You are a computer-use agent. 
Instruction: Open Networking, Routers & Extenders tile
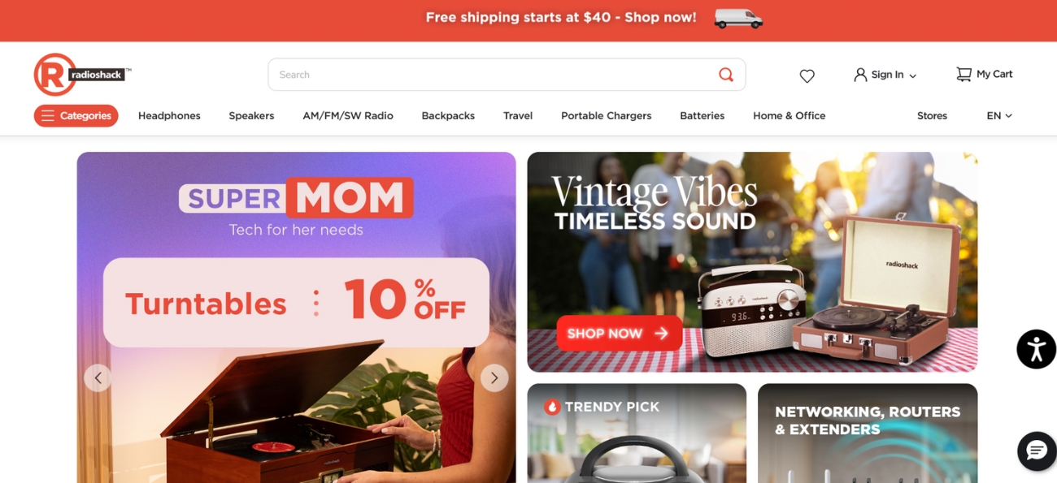click(x=868, y=433)
